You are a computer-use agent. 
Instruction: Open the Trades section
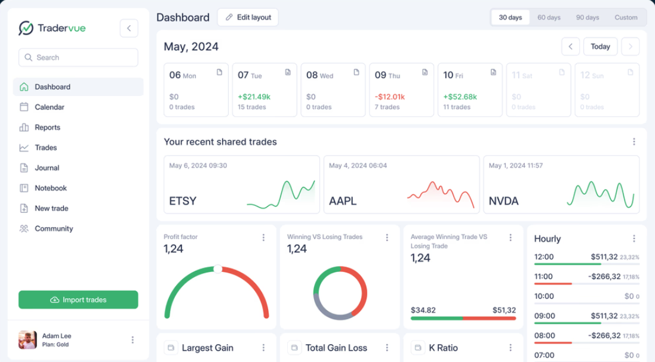[x=78, y=148]
